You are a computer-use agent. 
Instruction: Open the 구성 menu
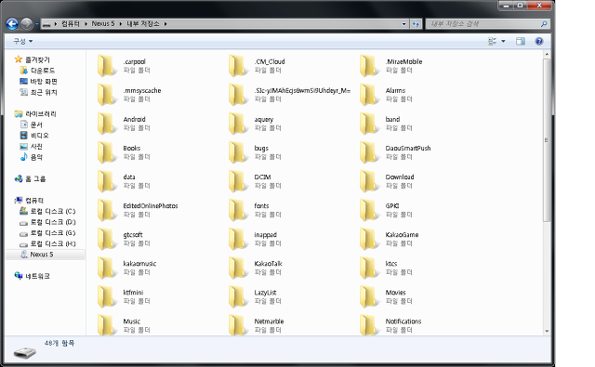[22, 41]
